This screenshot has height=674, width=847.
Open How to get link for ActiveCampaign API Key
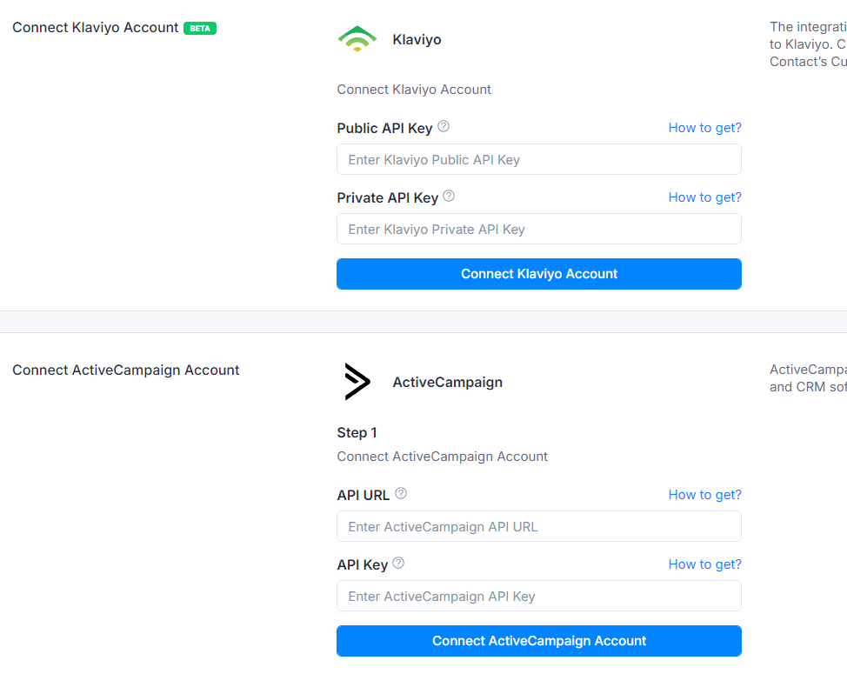[705, 564]
